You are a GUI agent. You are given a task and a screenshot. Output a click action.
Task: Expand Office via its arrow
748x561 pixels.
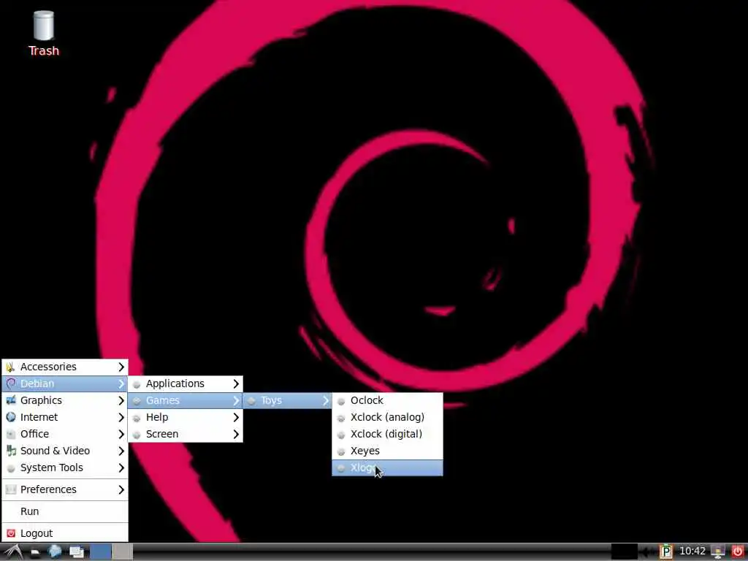coord(121,434)
